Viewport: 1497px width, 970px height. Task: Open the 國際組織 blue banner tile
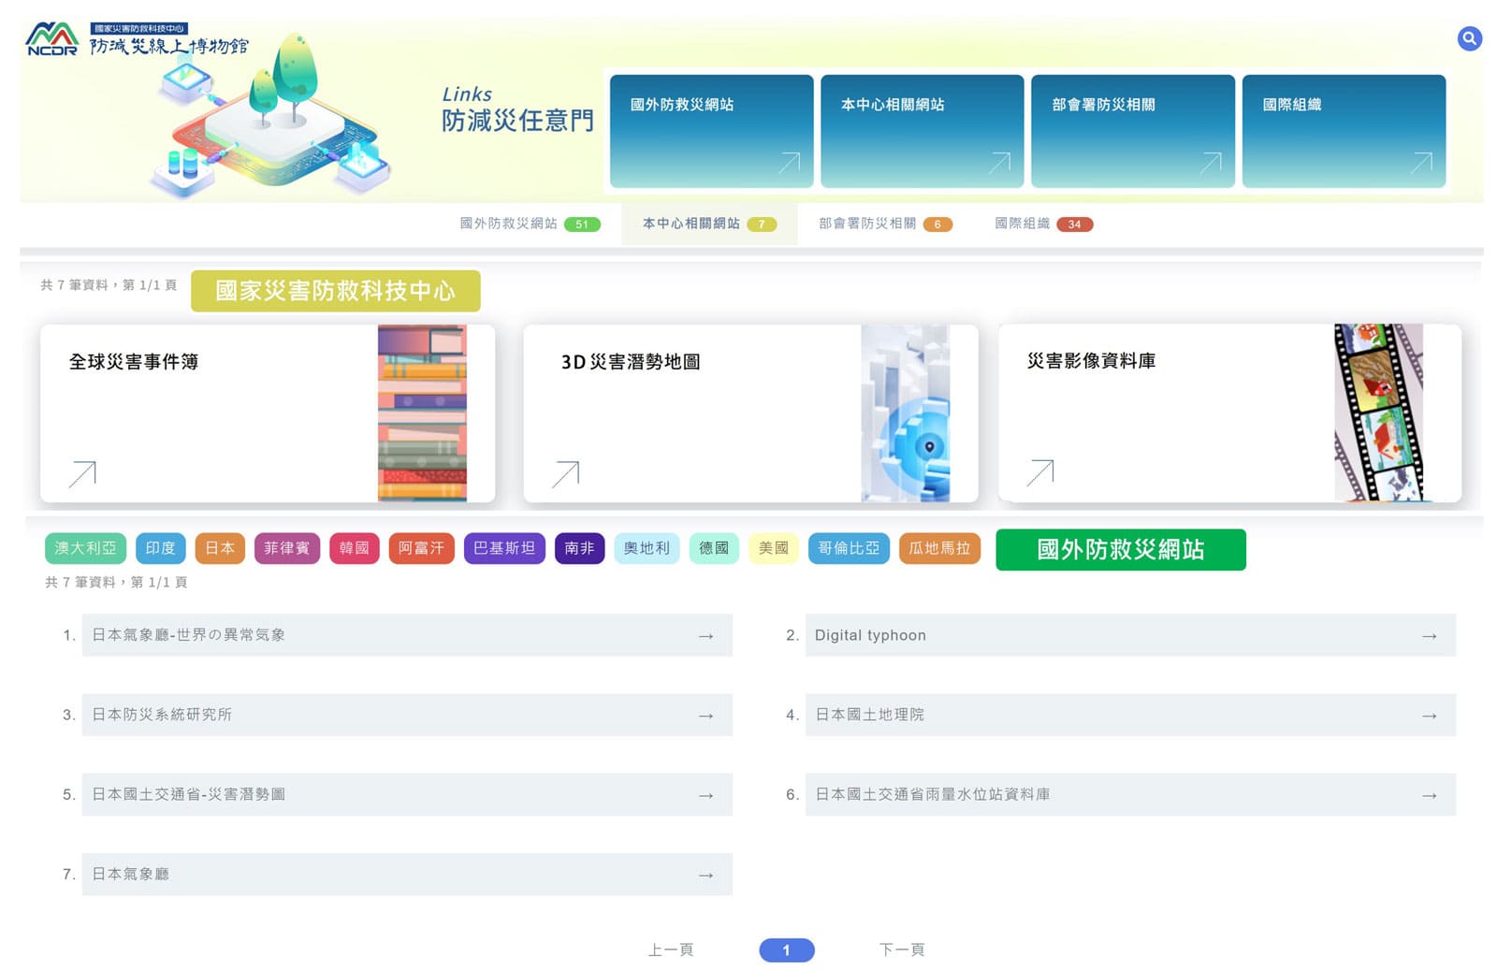point(1343,131)
